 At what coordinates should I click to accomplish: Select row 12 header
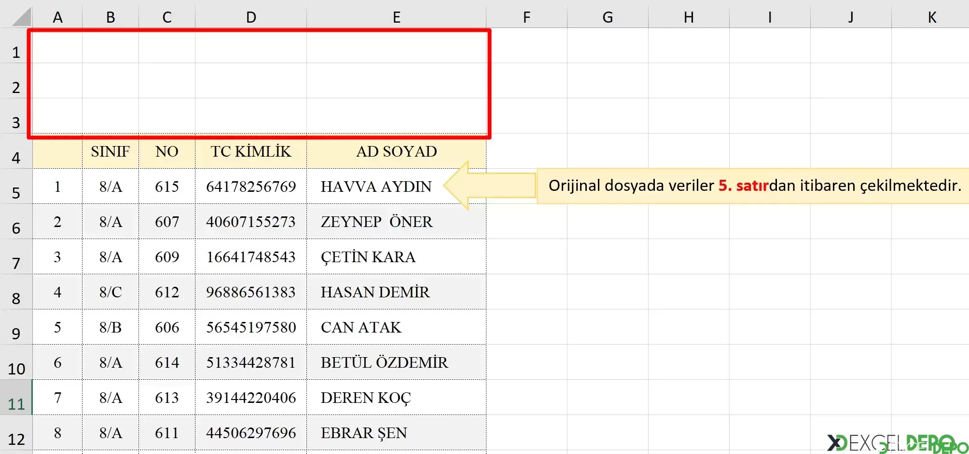point(16,432)
